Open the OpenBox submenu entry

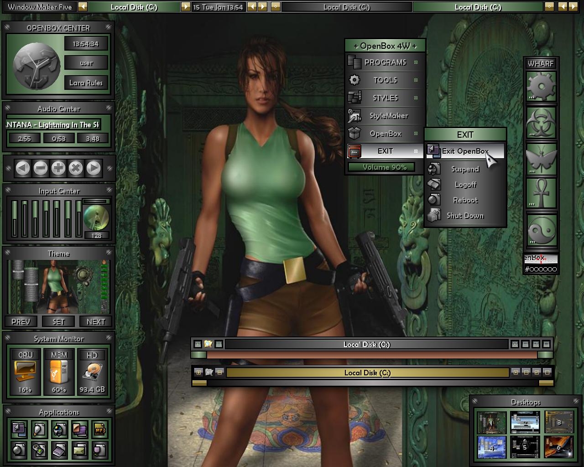click(x=385, y=134)
